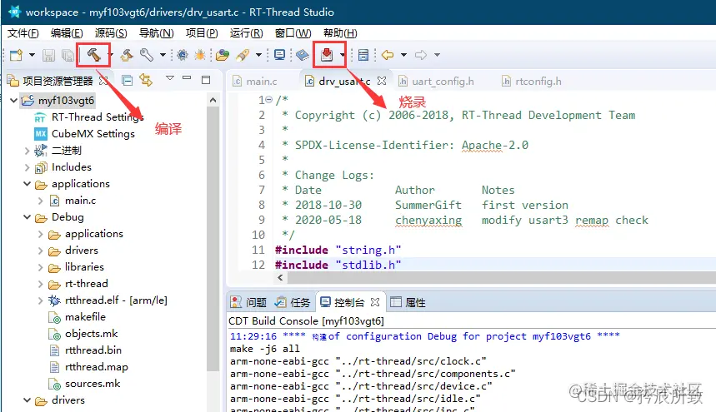Screen dimensions: 716x412
Task: Click the outline window toolbar icon
Action: [363, 55]
